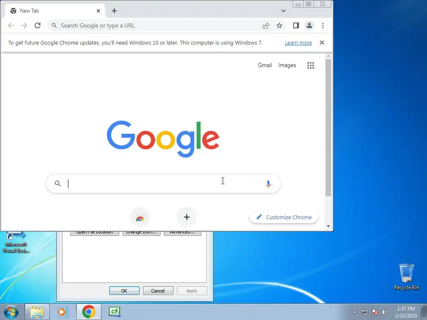The width and height of the screenshot is (427, 320).
Task: Open Google Images link
Action: (x=287, y=65)
